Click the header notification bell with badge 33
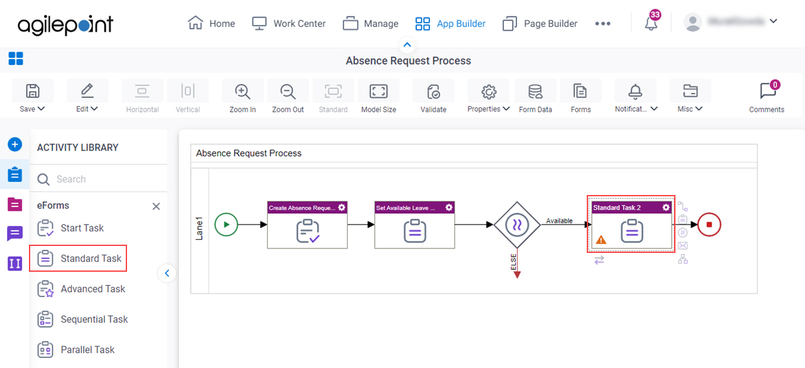The image size is (805, 368). 652,23
